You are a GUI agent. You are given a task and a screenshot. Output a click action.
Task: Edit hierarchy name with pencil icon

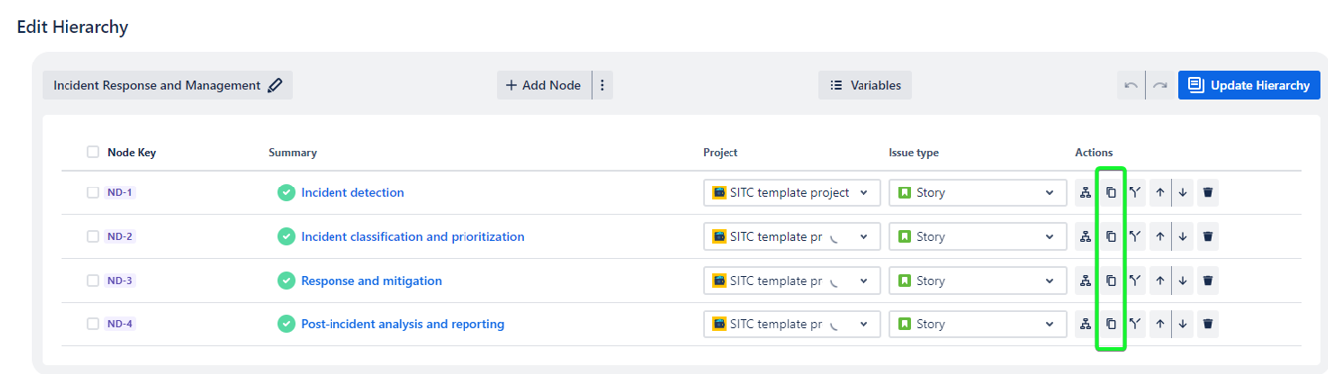point(275,85)
